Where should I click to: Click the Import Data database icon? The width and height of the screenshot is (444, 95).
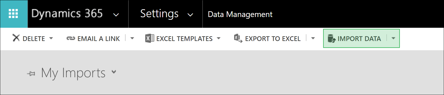point(332,38)
